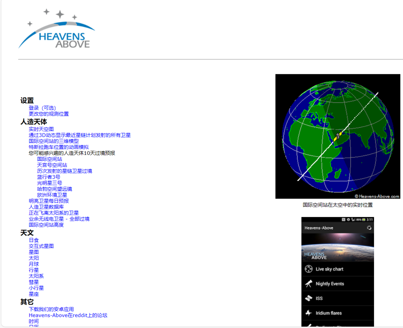This screenshot has height=328, width=403.
Task: Open the 哈勃空间望远镜 link
Action: tap(55, 189)
